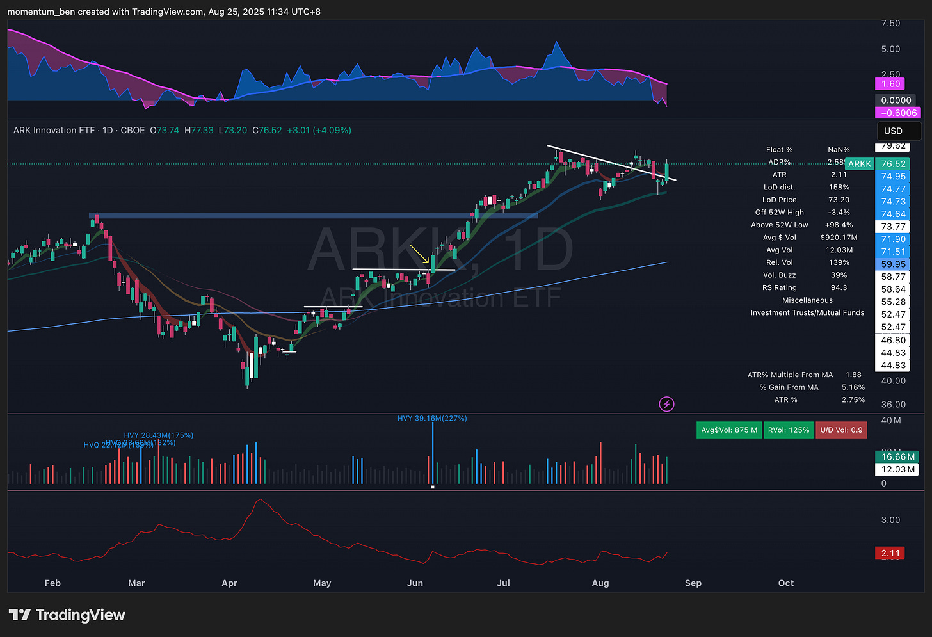Click the Float % row in stats table
This screenshot has width=932, height=637.
click(808, 150)
